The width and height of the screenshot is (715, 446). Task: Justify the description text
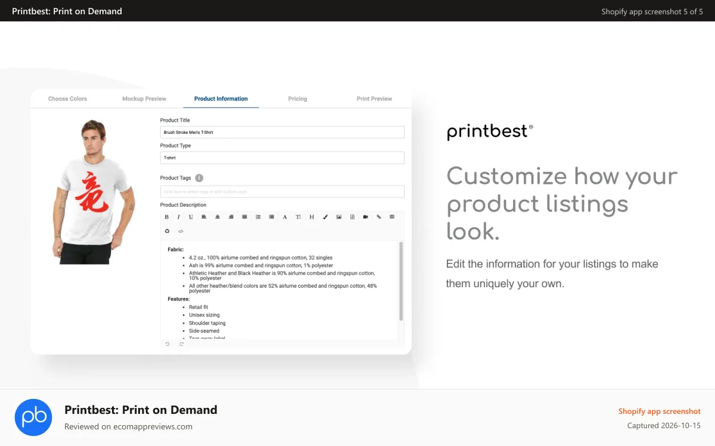coord(244,217)
